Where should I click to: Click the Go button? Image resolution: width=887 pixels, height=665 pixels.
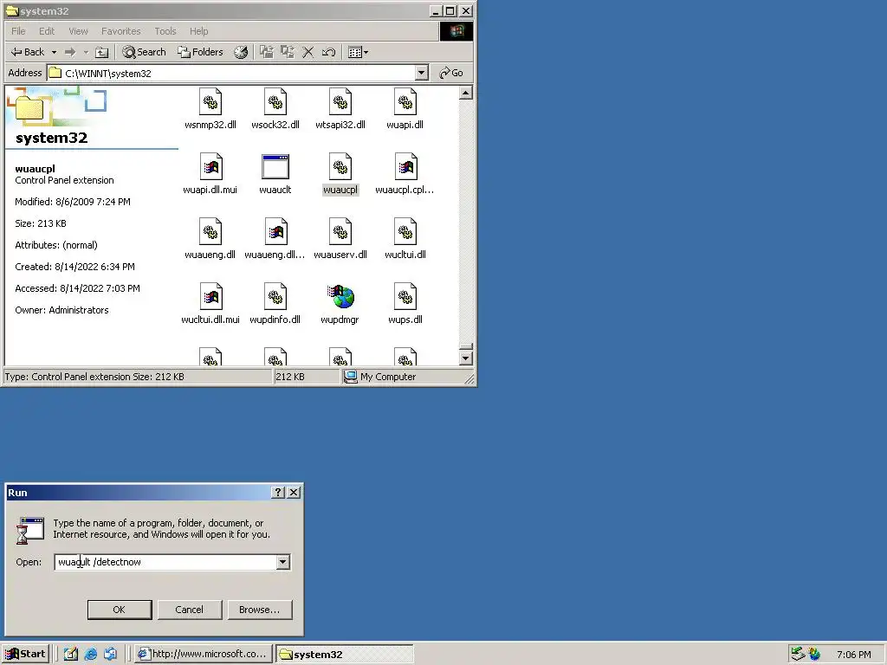[451, 73]
